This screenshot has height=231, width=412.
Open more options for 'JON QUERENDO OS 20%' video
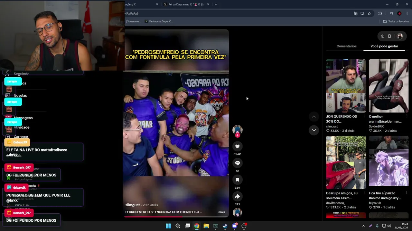(364, 116)
